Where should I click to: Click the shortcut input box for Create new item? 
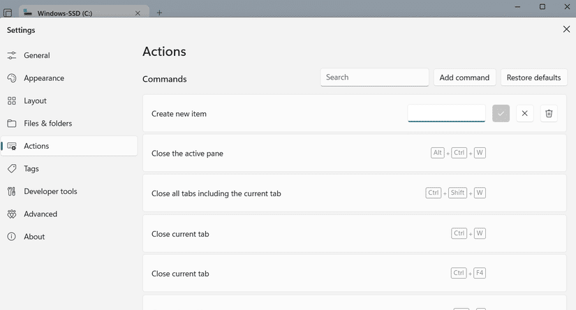coord(446,113)
